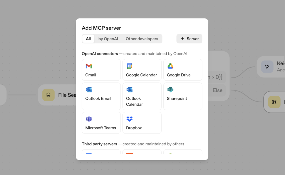The height and width of the screenshot is (175, 285).
Task: Switch to the by OpenAI tab
Action: tap(108, 39)
